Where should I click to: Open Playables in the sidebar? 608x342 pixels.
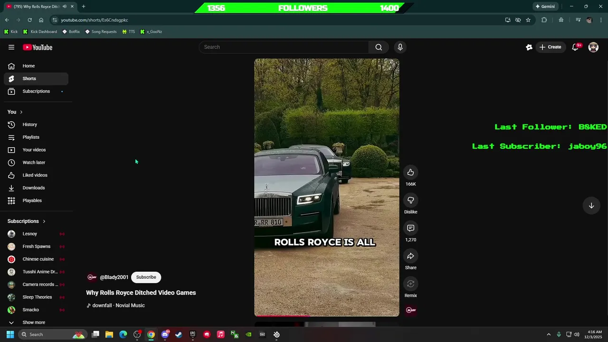tap(36, 200)
